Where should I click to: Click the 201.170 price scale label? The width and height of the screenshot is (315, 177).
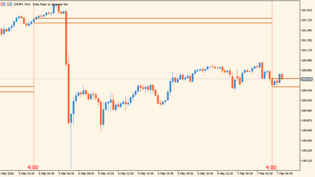307,50
